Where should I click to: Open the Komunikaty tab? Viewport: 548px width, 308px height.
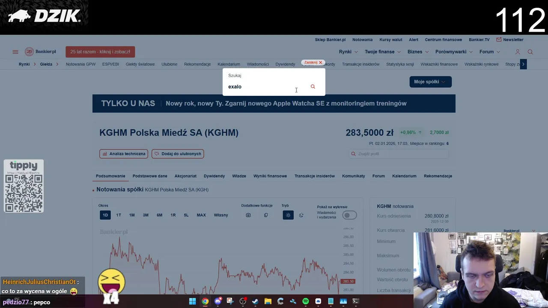pyautogui.click(x=354, y=176)
